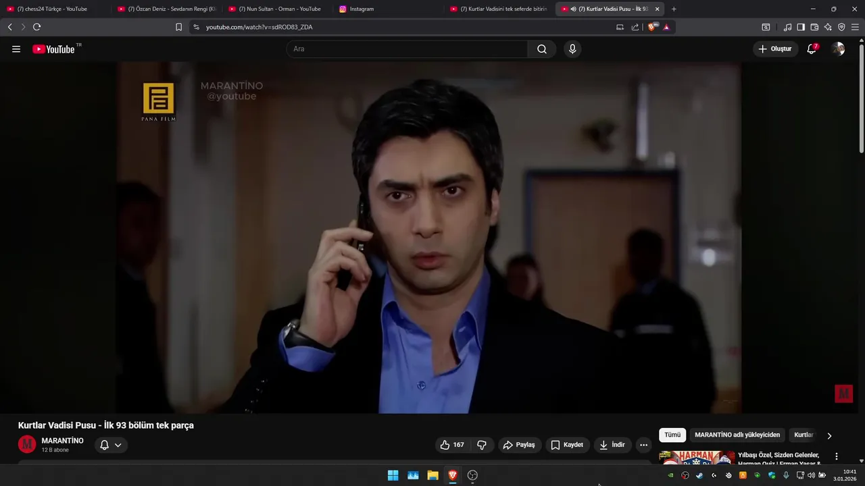Open the Brave main menu
Viewport: 865px width, 486px height.
pyautogui.click(x=855, y=27)
